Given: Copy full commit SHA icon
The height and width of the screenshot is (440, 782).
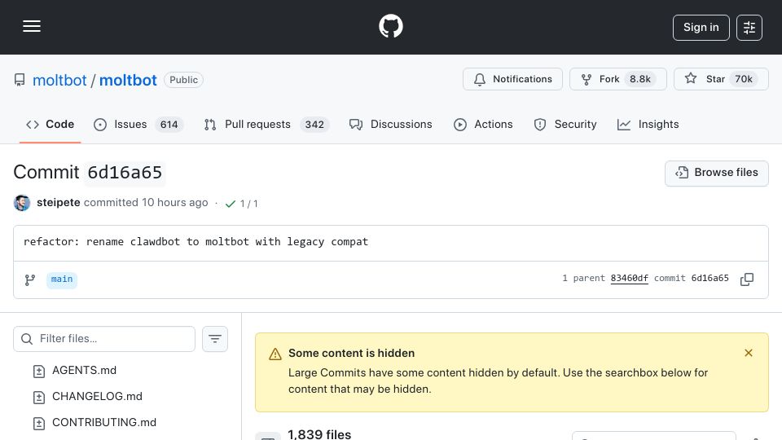Looking at the screenshot, I should (x=747, y=279).
